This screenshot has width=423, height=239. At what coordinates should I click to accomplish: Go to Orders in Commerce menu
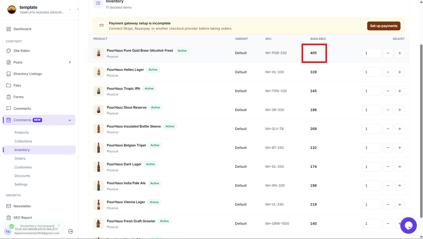(20, 159)
